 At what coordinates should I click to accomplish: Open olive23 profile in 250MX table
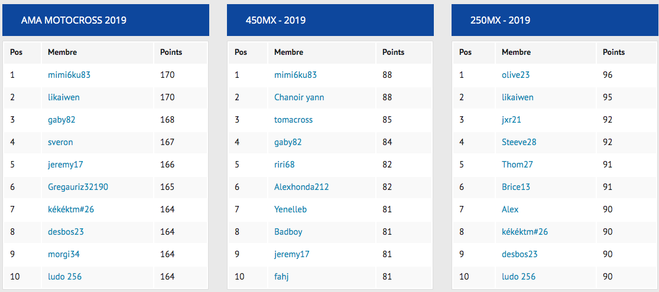[515, 75]
